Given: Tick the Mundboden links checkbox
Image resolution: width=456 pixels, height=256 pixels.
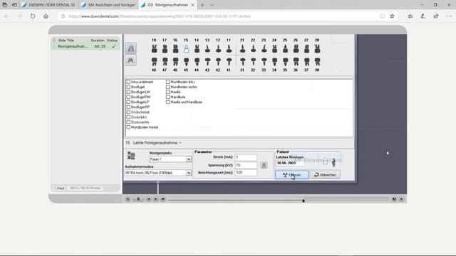Looking at the screenshot, I should click(168, 82).
